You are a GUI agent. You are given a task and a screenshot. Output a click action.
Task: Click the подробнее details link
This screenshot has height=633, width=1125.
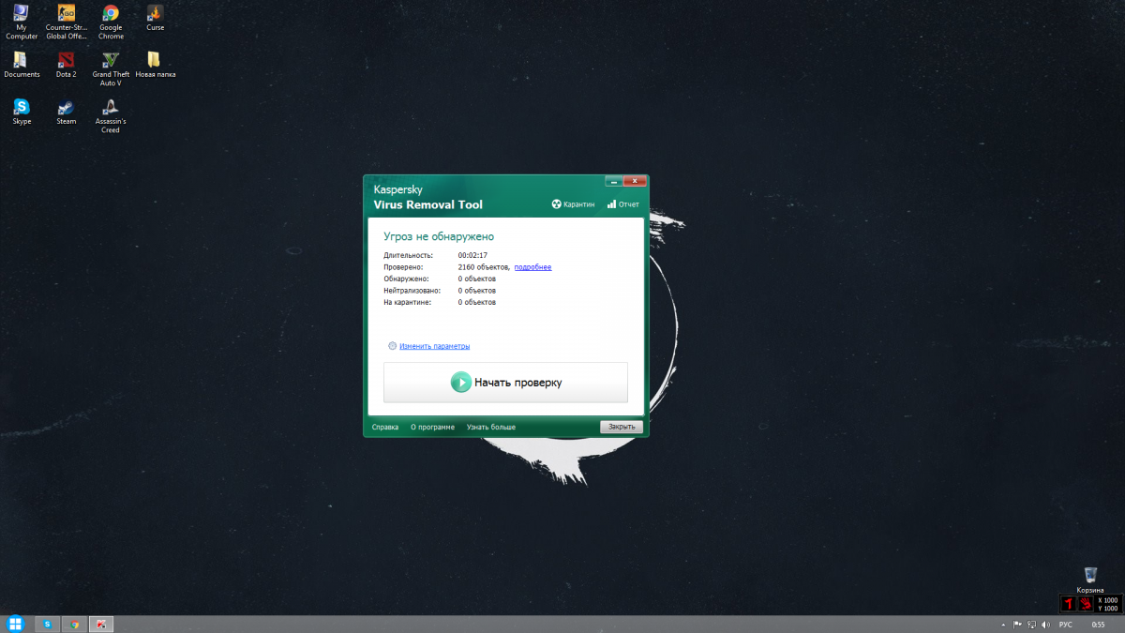coord(532,267)
